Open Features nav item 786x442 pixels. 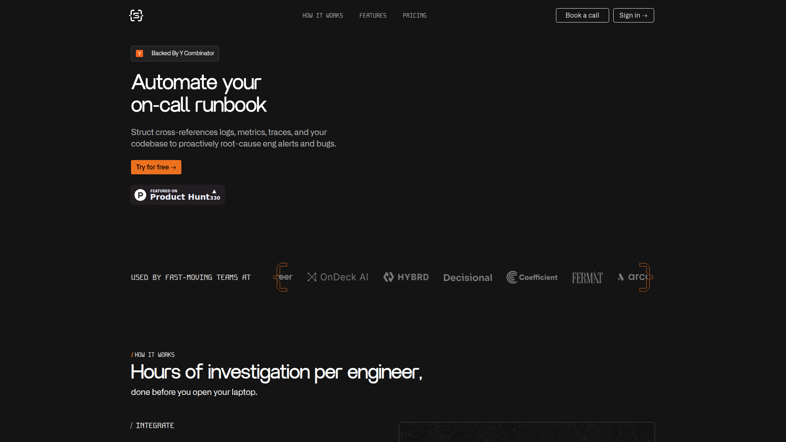(373, 16)
